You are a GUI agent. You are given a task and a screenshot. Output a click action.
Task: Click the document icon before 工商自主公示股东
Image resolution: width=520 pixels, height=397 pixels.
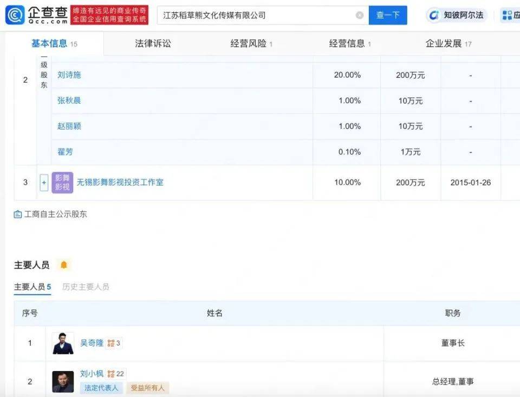[x=17, y=214]
